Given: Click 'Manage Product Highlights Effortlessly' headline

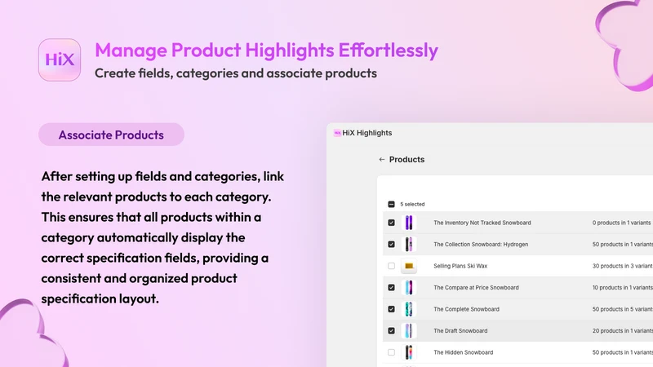Looking at the screenshot, I should click(267, 50).
